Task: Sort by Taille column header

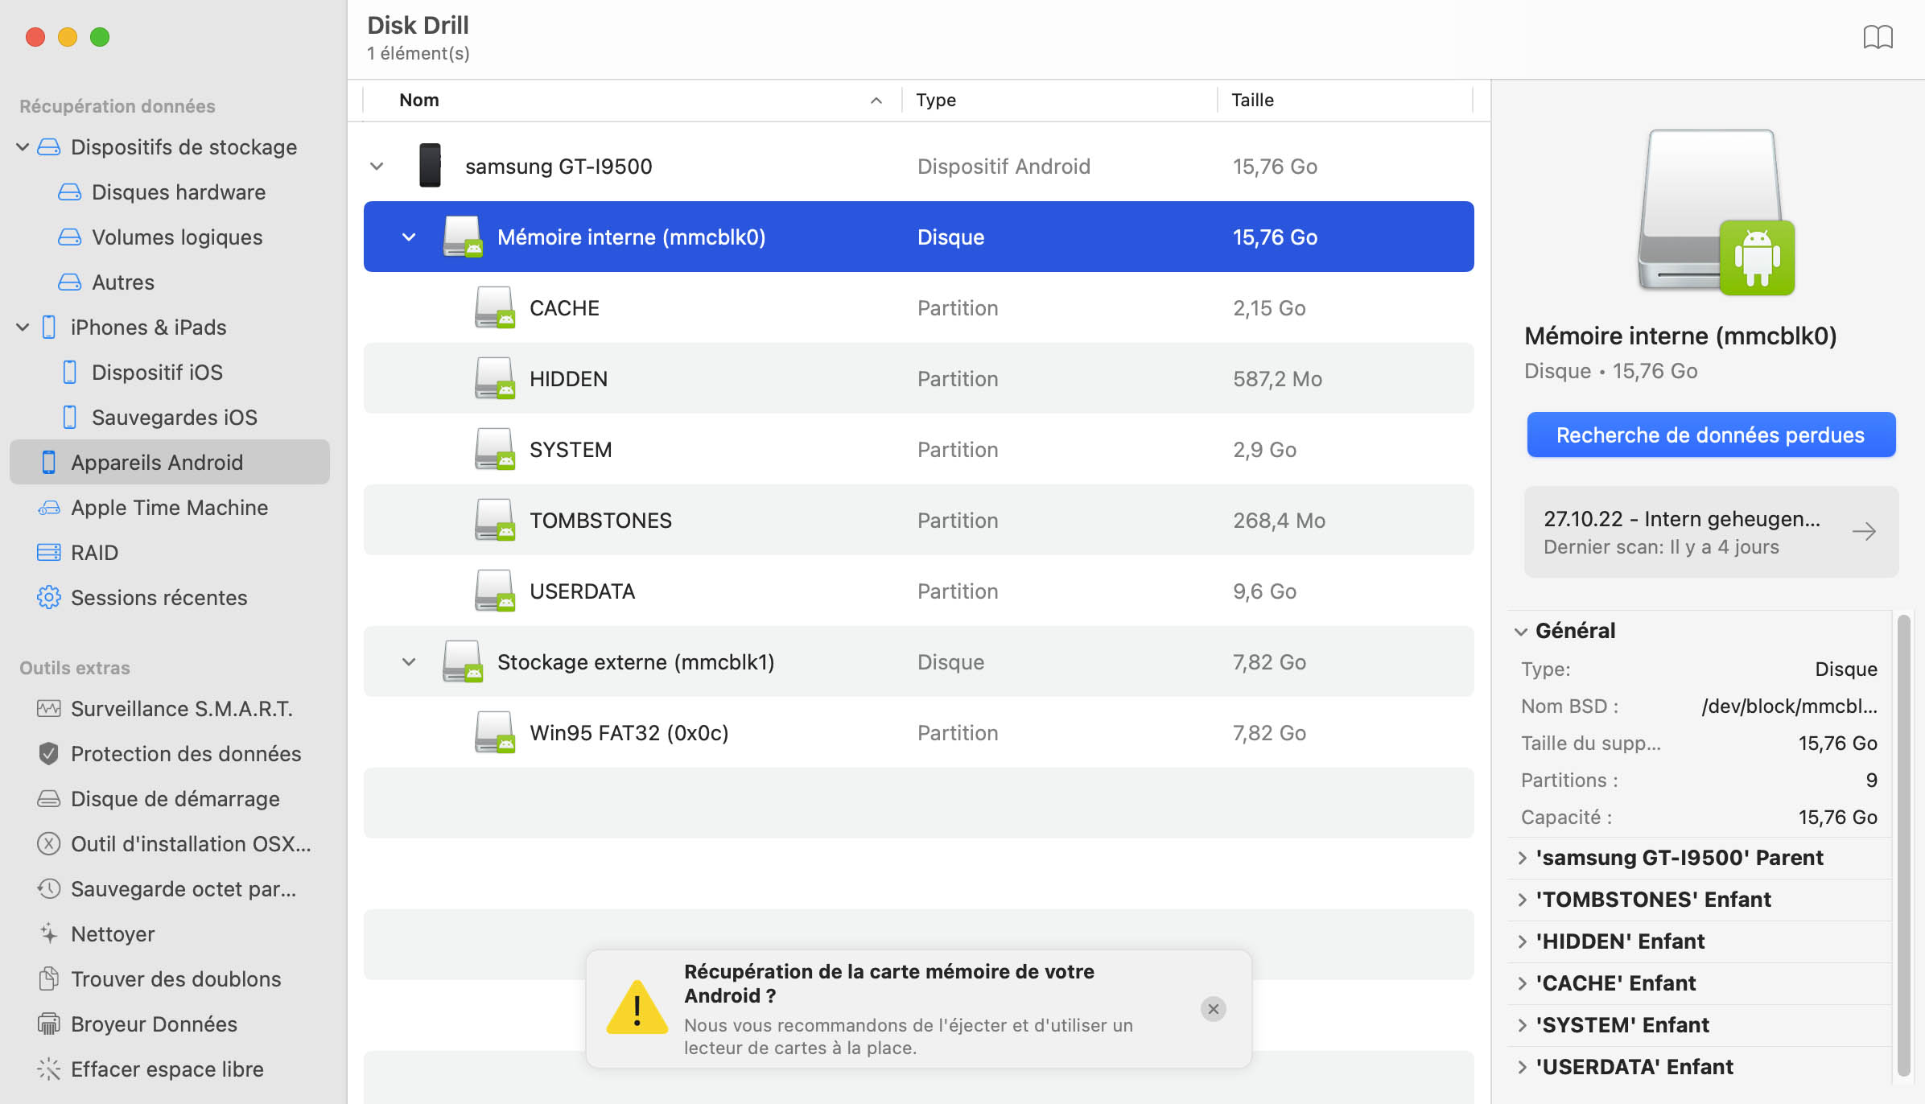Action: tap(1345, 100)
